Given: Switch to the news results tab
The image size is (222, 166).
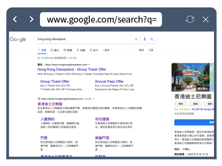Looking at the screenshot, I should point(68,50).
